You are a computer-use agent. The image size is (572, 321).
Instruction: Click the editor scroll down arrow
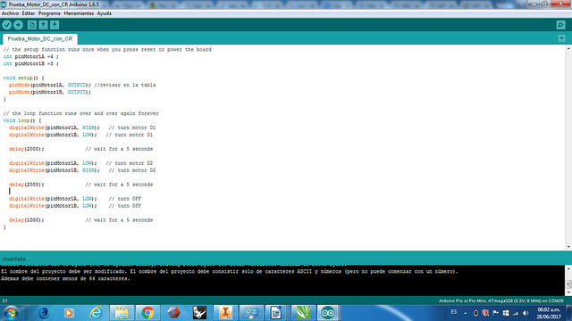click(x=568, y=247)
